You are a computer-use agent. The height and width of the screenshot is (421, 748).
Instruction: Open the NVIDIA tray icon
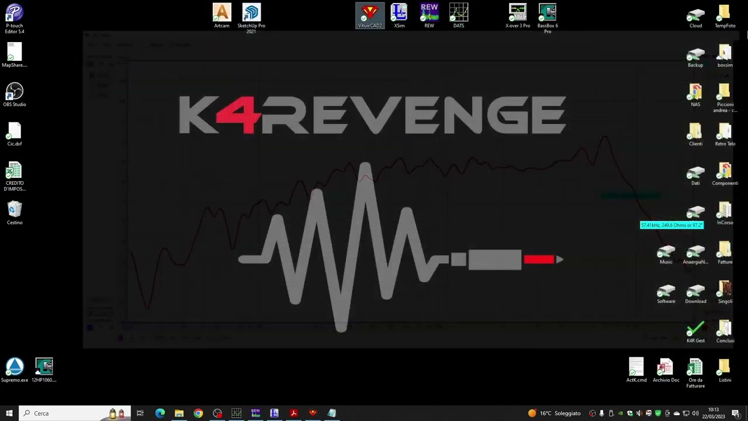click(621, 413)
